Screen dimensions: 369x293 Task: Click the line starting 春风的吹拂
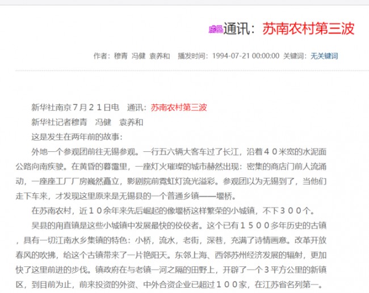pyautogui.click(x=171, y=255)
